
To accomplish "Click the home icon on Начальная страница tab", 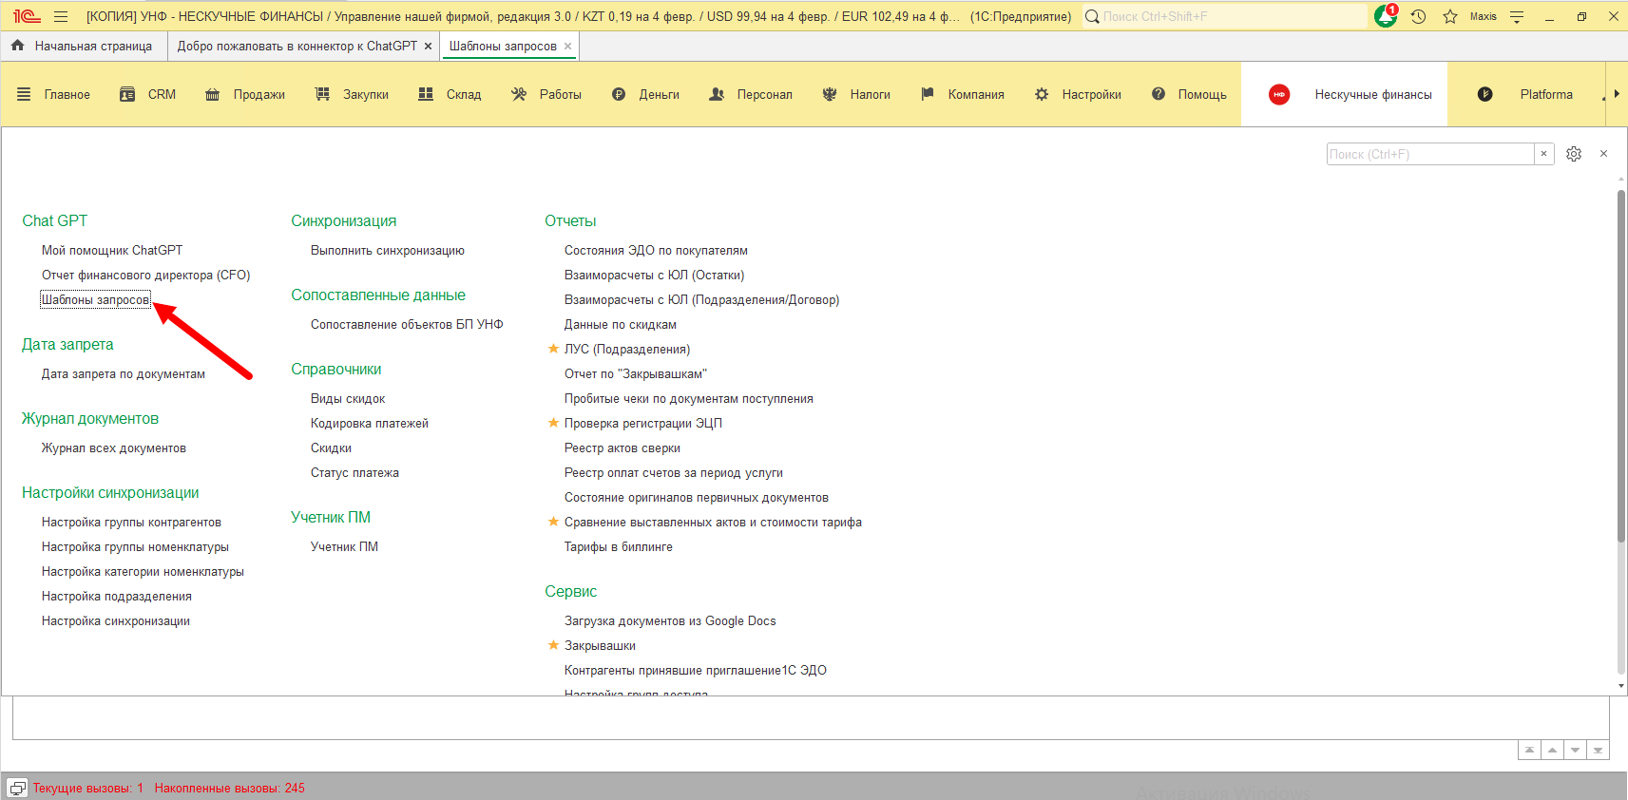I will click(17, 46).
